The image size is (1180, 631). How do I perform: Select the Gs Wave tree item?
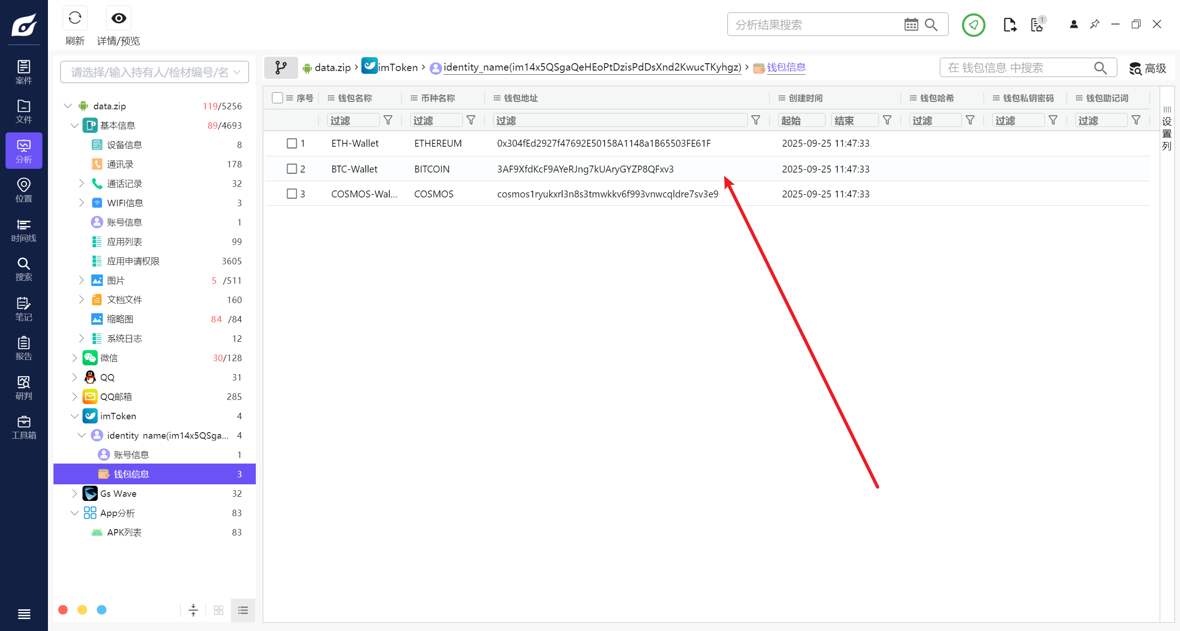(x=118, y=494)
